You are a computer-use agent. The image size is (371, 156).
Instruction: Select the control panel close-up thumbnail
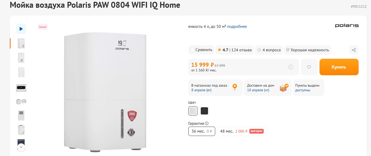(21, 88)
